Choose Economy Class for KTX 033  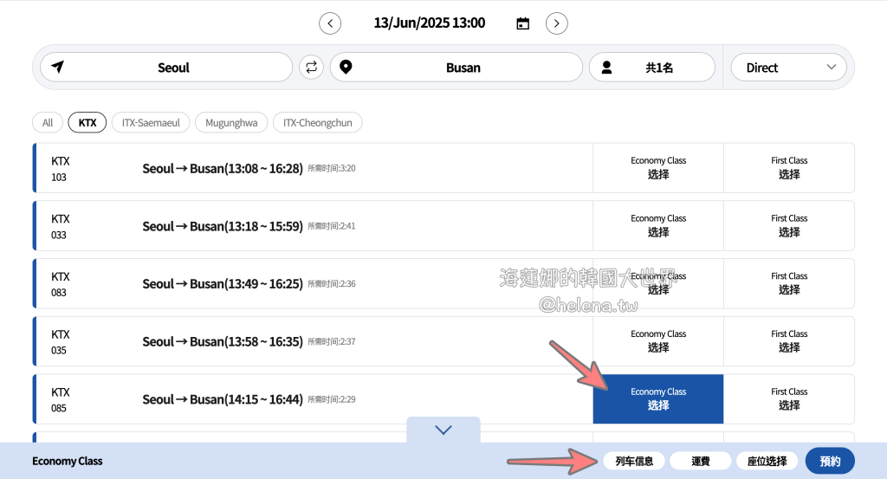(x=658, y=226)
